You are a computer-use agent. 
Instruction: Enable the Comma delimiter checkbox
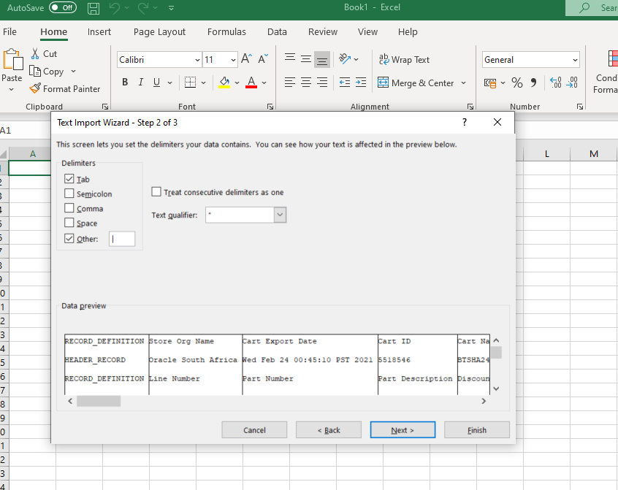coord(69,208)
